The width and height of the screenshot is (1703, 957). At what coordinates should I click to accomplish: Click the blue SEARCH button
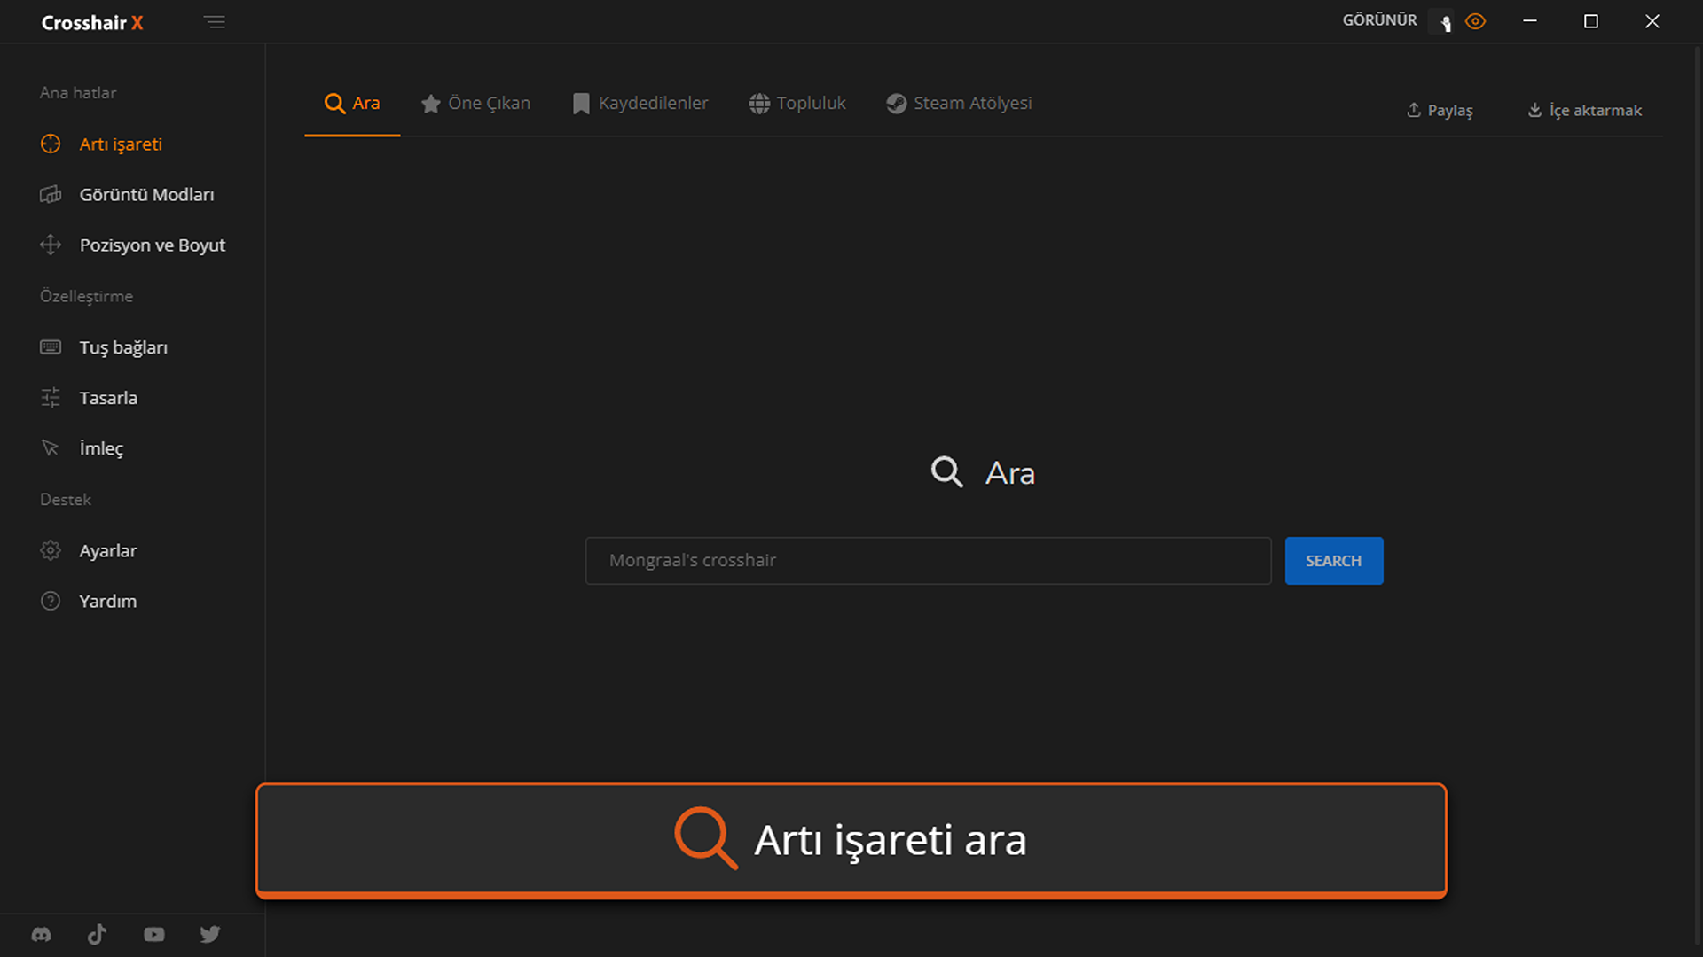(1334, 560)
